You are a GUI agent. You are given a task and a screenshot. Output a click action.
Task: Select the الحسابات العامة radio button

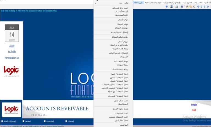point(2,121)
